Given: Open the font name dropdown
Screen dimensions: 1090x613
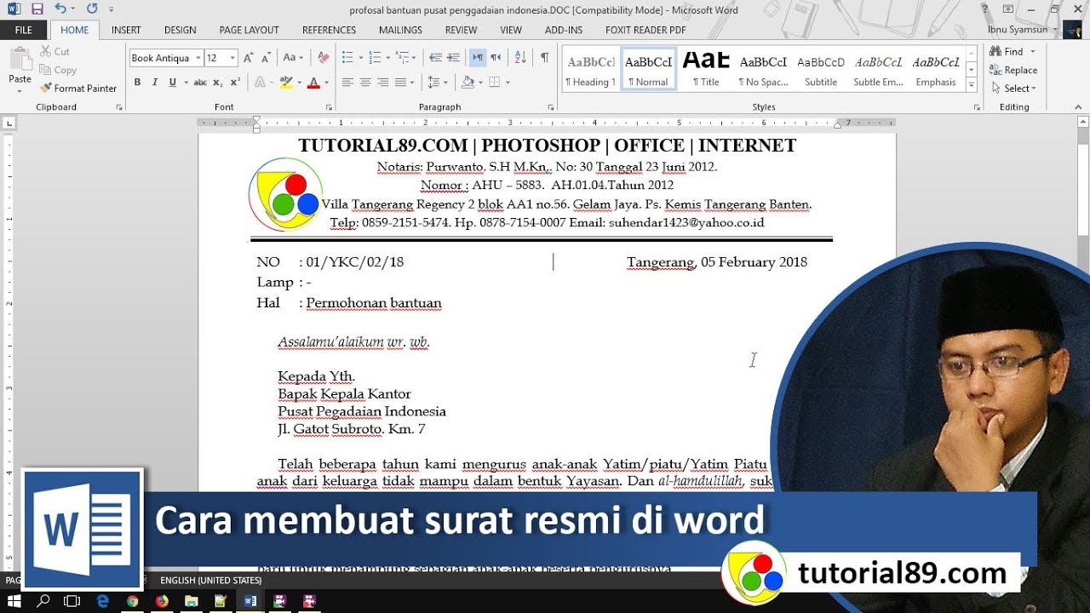Looking at the screenshot, I should click(x=198, y=58).
